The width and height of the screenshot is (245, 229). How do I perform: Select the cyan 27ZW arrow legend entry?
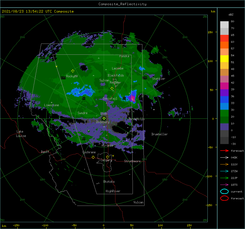(x=224, y=171)
